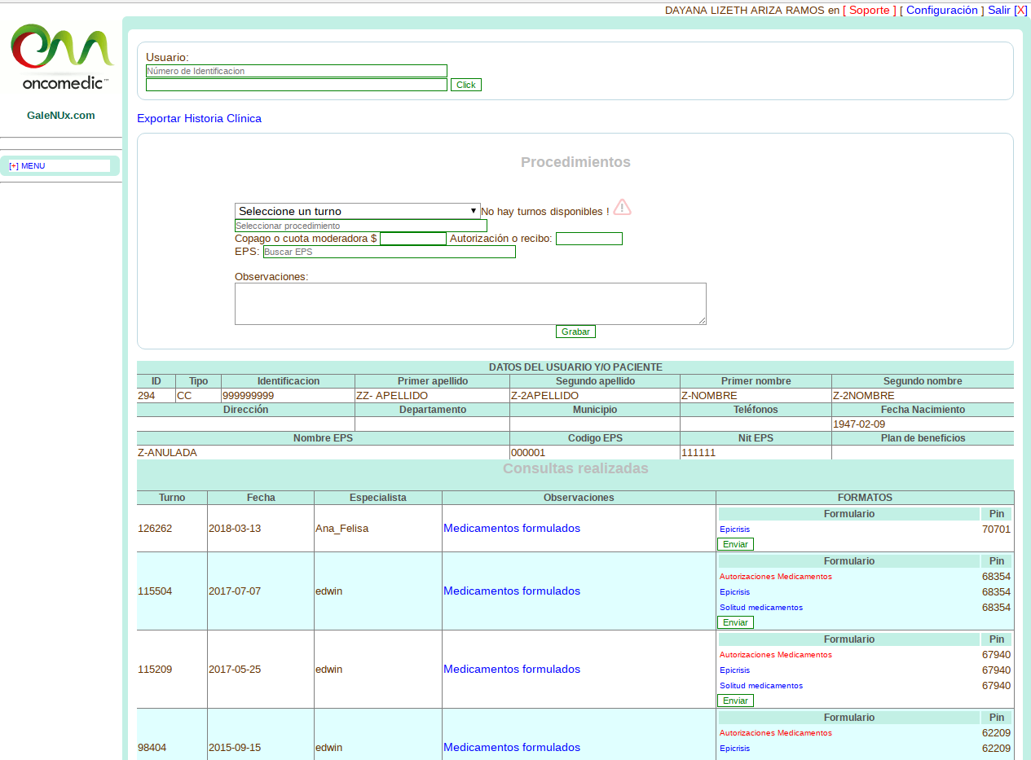Click the Seleccionar procedimiento field

(360, 226)
